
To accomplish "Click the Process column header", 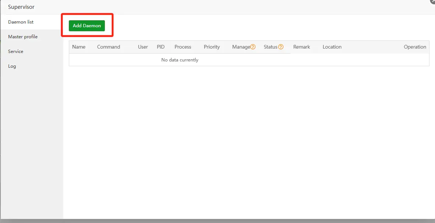I will coord(183,47).
